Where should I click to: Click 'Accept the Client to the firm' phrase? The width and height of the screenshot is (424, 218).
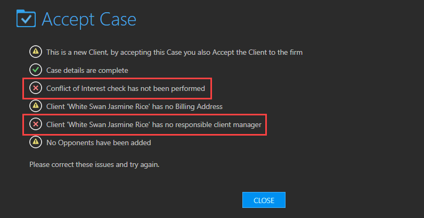coord(257,52)
